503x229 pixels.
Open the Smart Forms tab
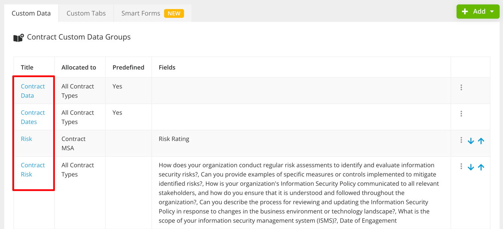(x=141, y=13)
